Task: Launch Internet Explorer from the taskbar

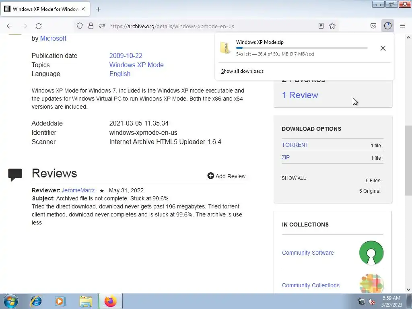Action: tap(36, 301)
